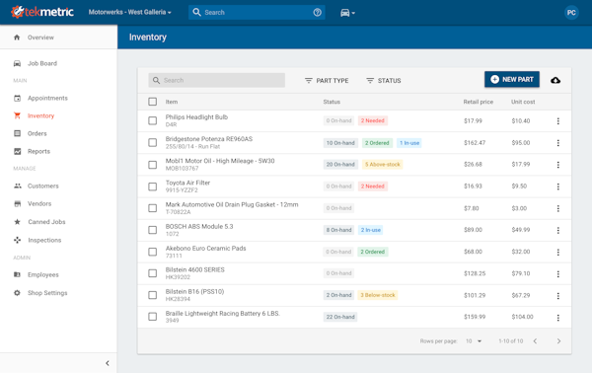Viewport: 592px width, 373px height.
Task: Check the Mobil1 Motor Oil row checkbox
Action: click(x=153, y=165)
